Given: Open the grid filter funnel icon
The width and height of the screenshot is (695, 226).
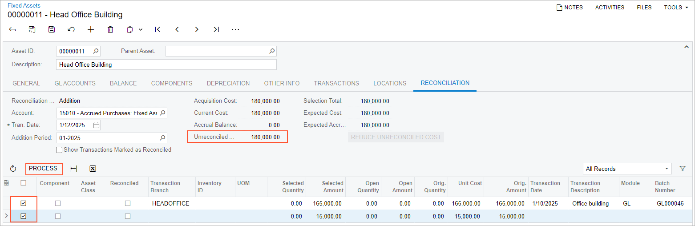Looking at the screenshot, I should pos(683,169).
